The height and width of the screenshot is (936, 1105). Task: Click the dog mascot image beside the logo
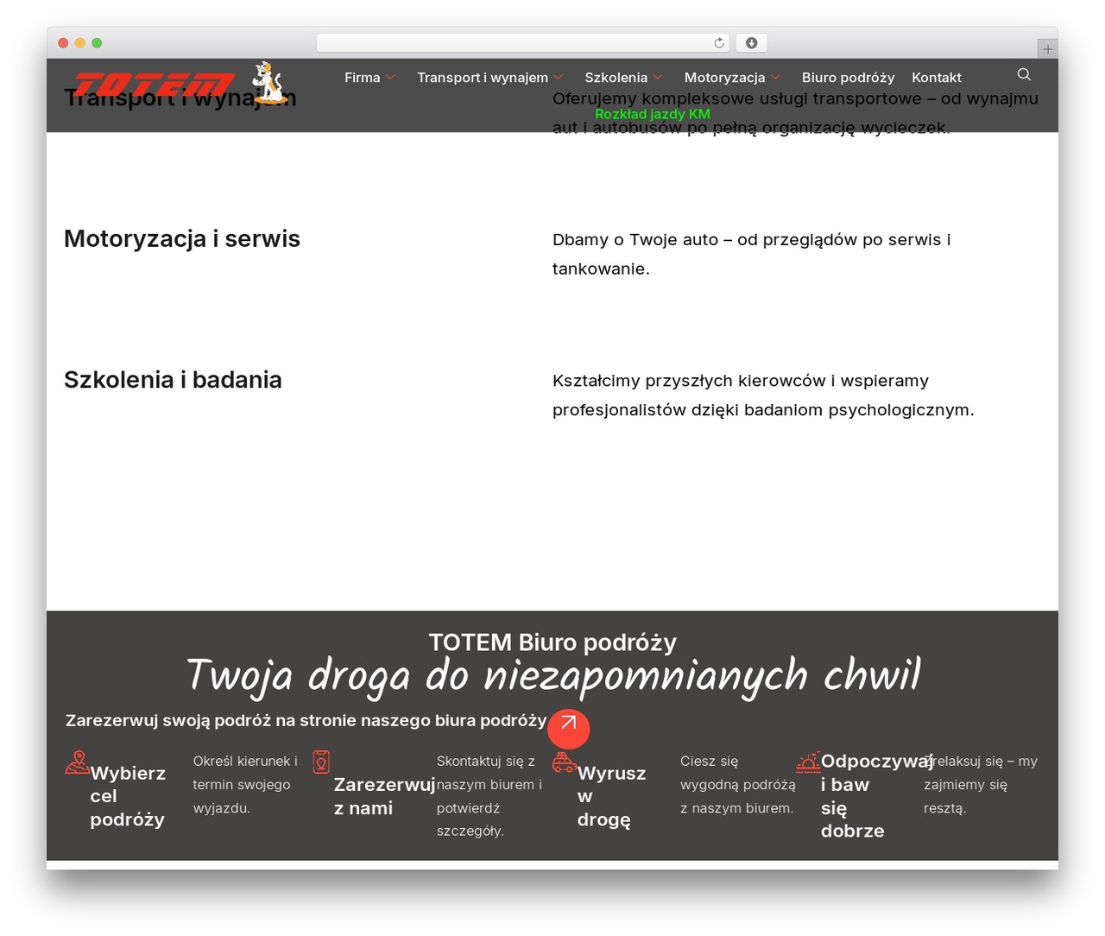[268, 82]
